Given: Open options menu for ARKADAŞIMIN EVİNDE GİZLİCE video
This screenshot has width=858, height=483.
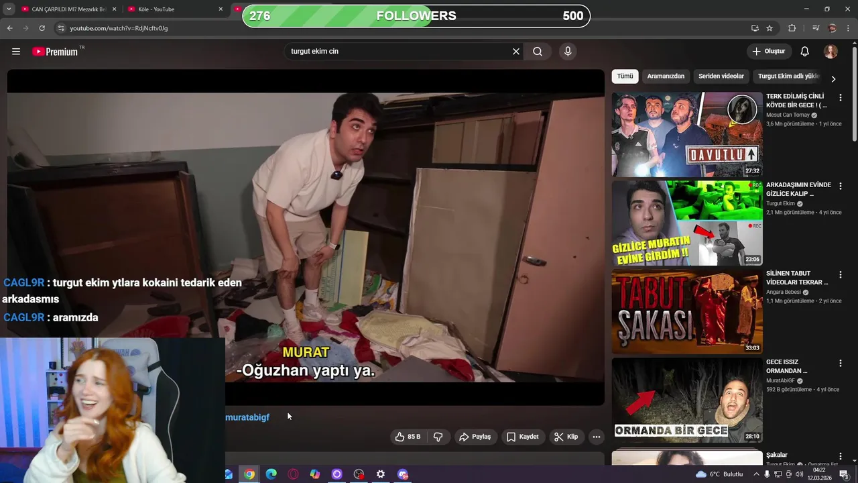Looking at the screenshot, I should pyautogui.click(x=840, y=186).
